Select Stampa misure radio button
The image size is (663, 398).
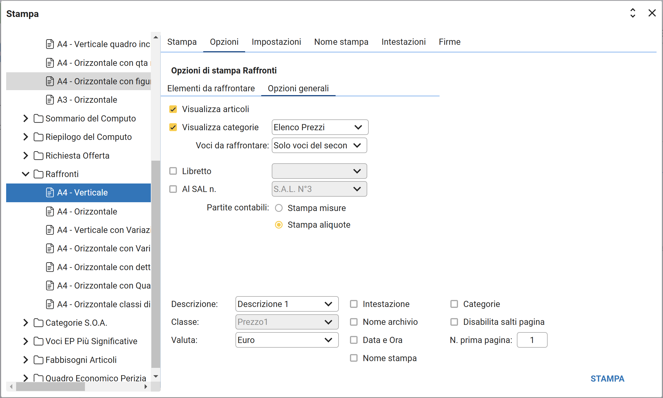[x=279, y=208]
